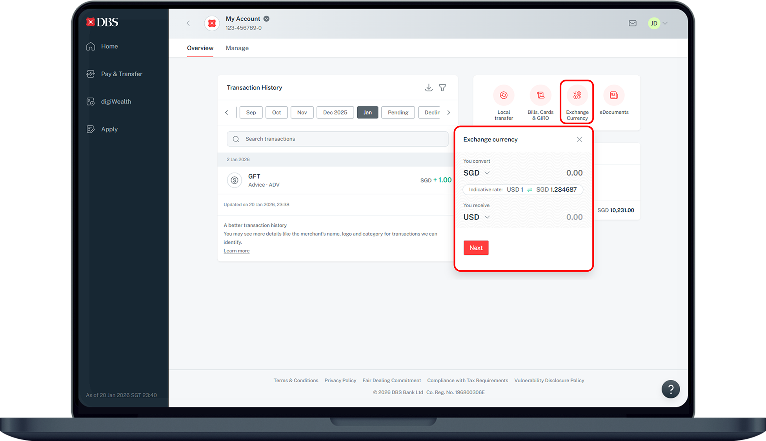Click the Local transfer icon
Image resolution: width=766 pixels, height=441 pixels.
tap(504, 95)
